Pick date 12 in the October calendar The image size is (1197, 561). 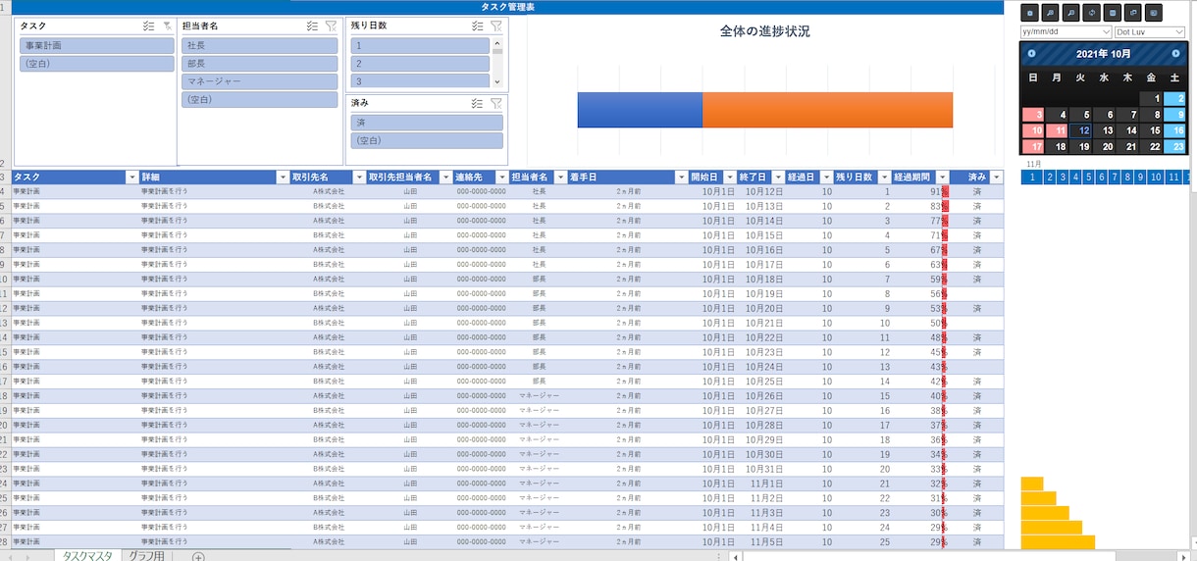pos(1081,129)
